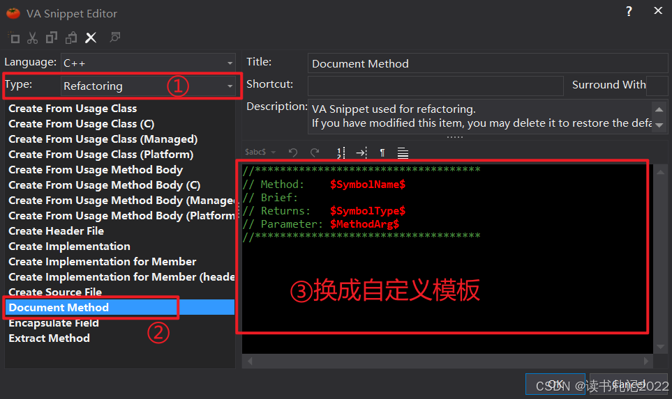Select Create From Usage Method Body (Platform)
Viewport: 672px width, 399px height.
pyautogui.click(x=120, y=216)
